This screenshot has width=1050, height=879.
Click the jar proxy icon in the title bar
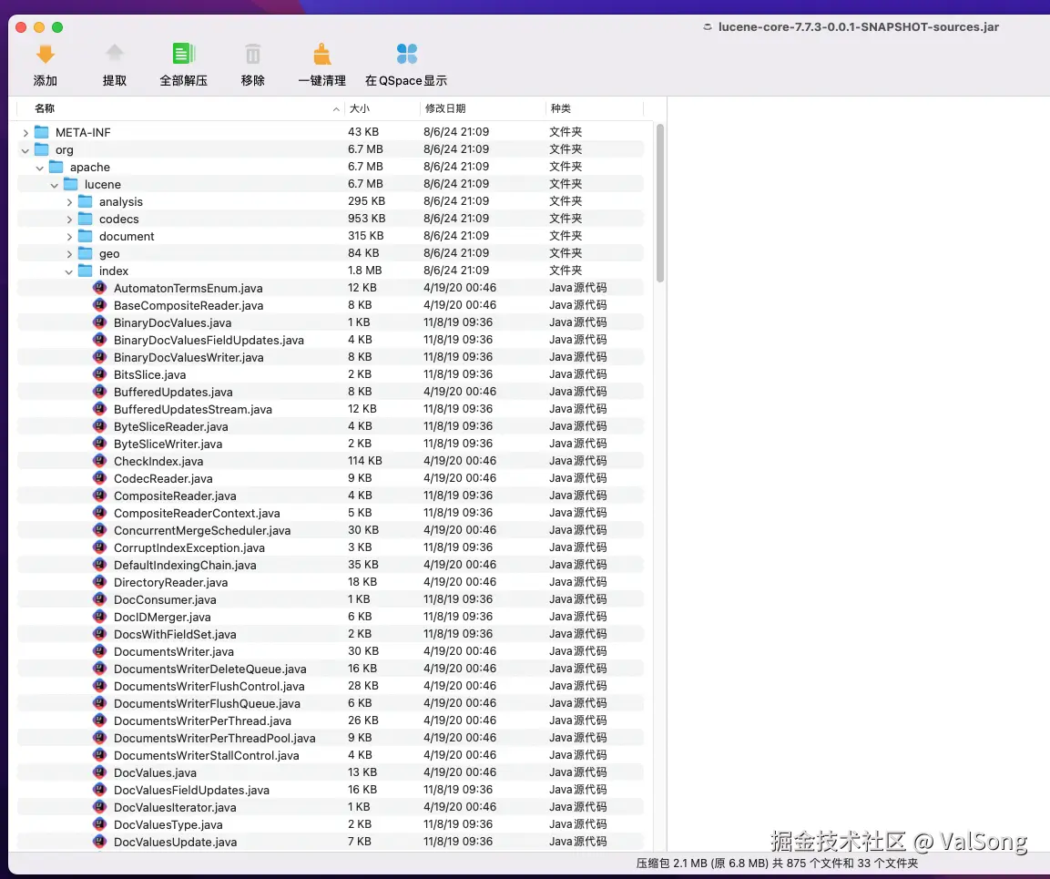708,27
